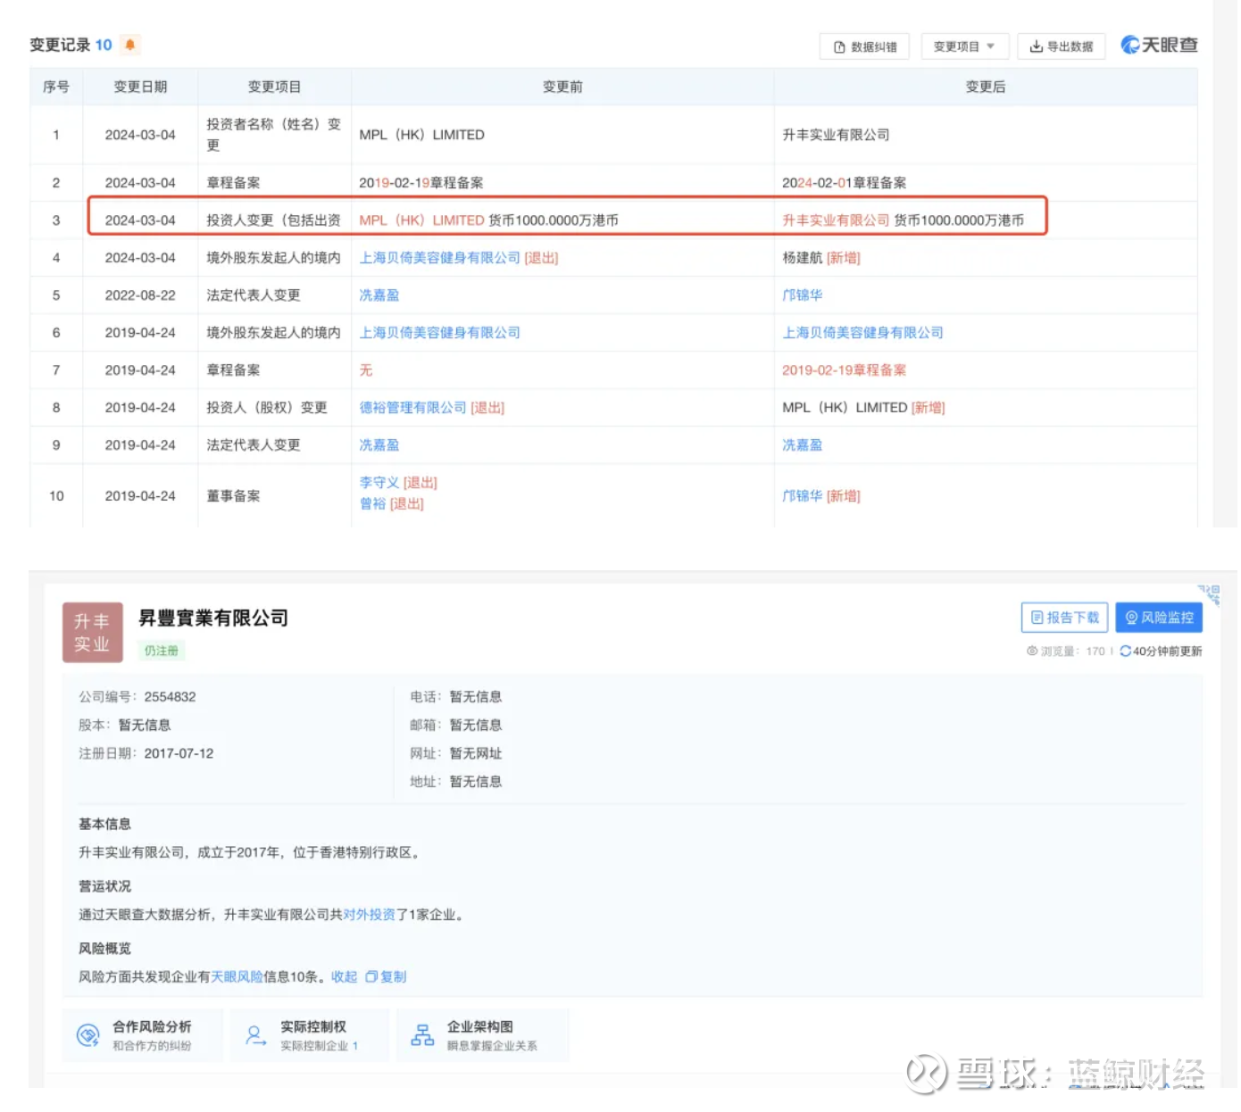
Task: Click the 收起 collapse link
Action: (x=344, y=977)
